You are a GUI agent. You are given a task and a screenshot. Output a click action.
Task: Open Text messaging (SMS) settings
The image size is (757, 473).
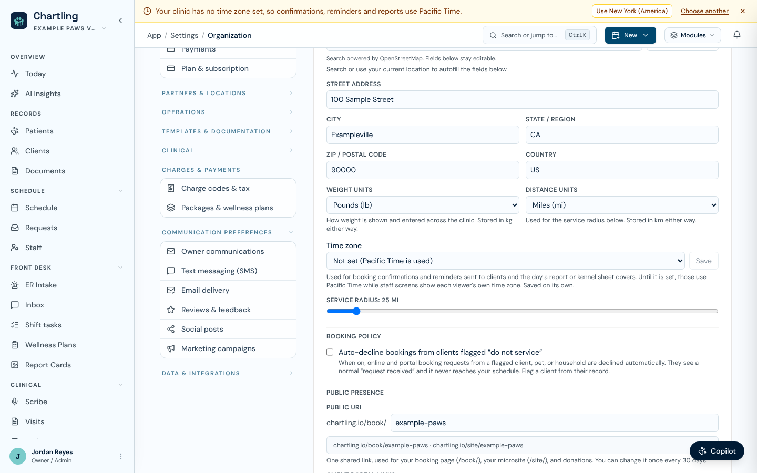point(228,271)
